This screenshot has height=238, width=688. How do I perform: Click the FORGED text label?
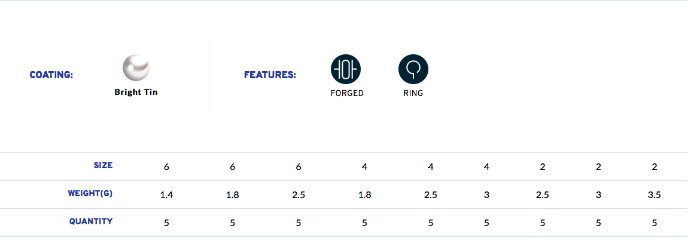(x=347, y=93)
